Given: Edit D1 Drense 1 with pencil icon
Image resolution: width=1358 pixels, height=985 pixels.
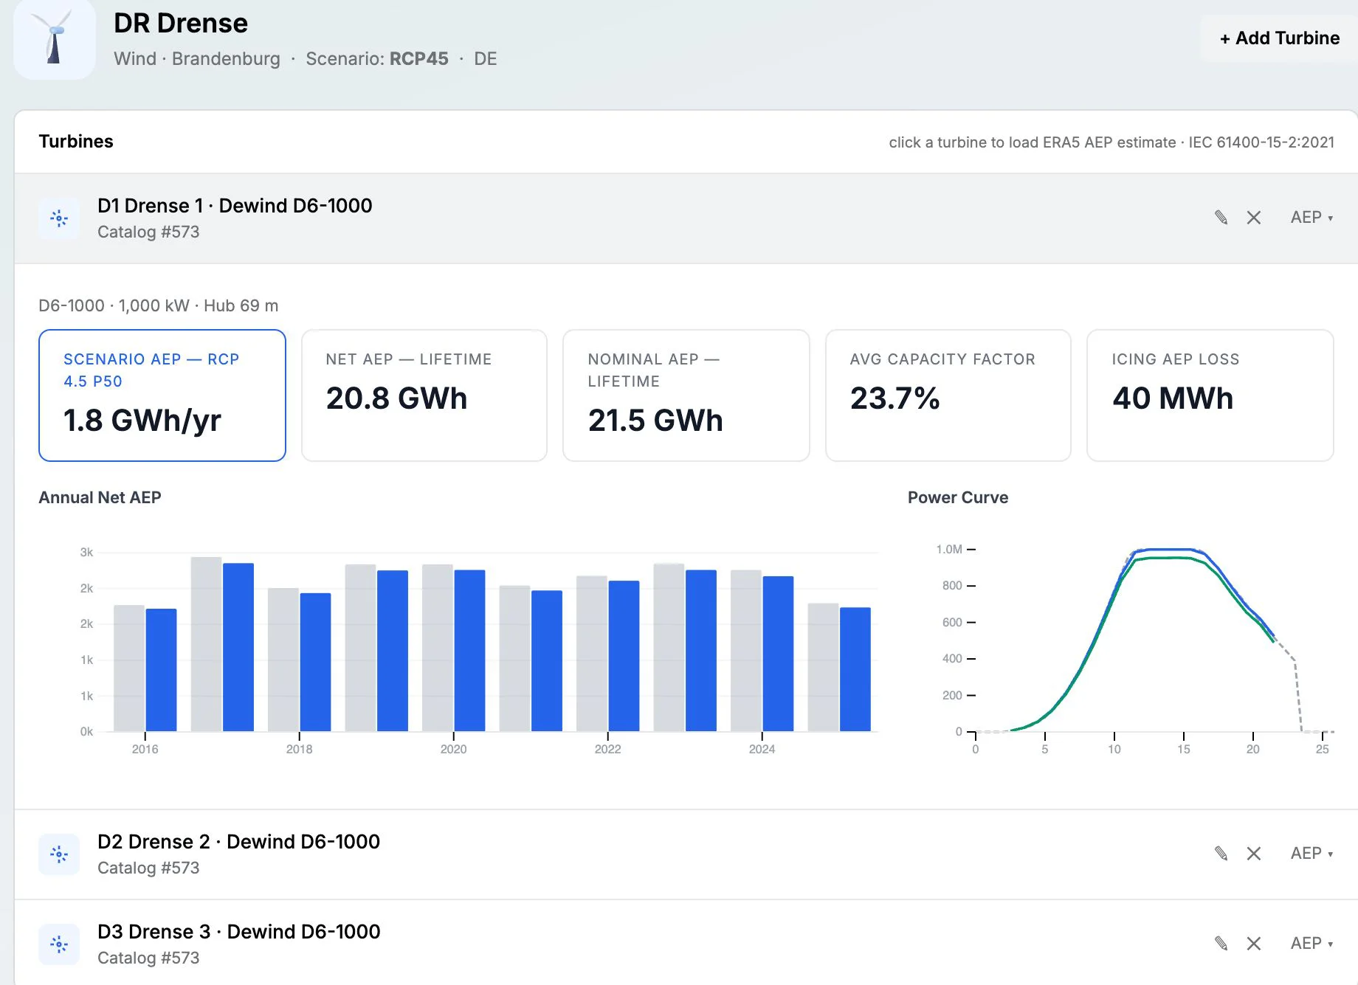Looking at the screenshot, I should tap(1221, 218).
